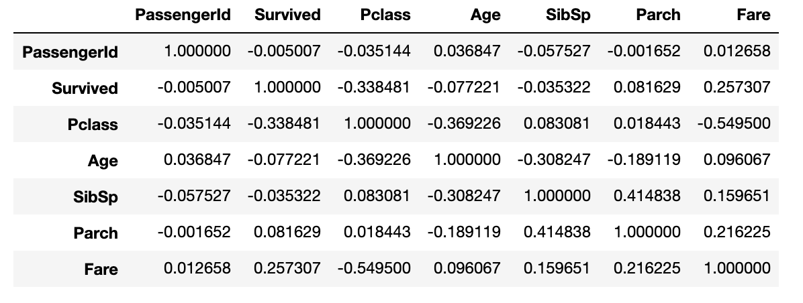The width and height of the screenshot is (803, 303).
Task: Click Fare row's Parch value 0.216225
Action: click(x=647, y=268)
